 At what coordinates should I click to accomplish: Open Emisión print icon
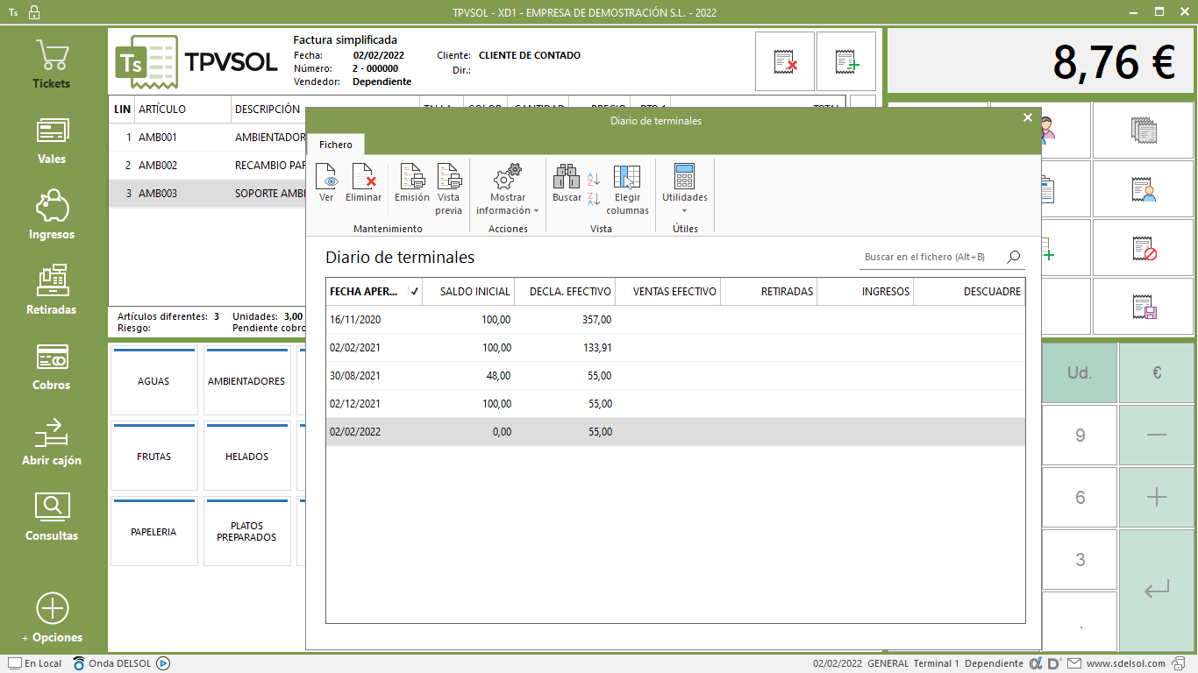pos(411,183)
